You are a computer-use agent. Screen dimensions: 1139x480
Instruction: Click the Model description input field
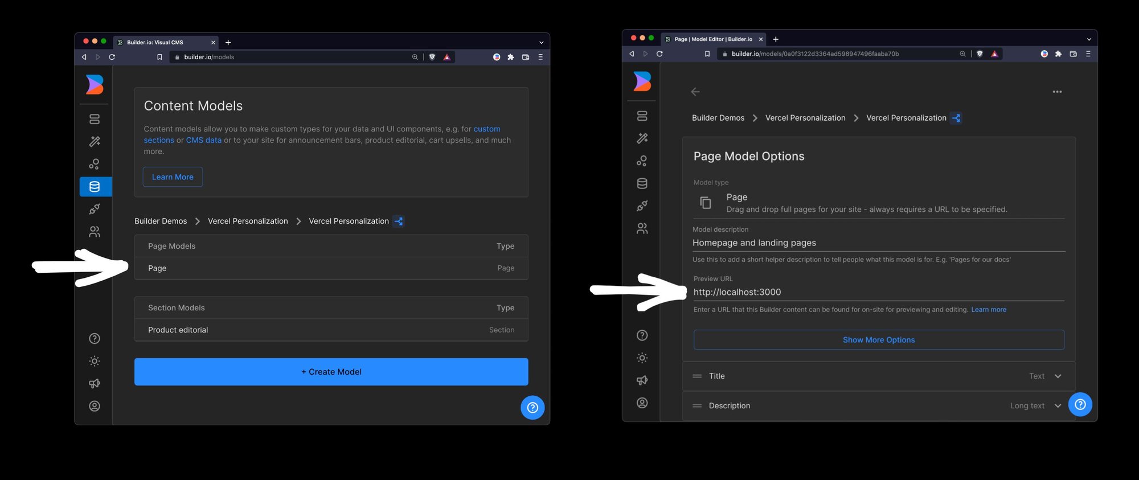click(879, 243)
